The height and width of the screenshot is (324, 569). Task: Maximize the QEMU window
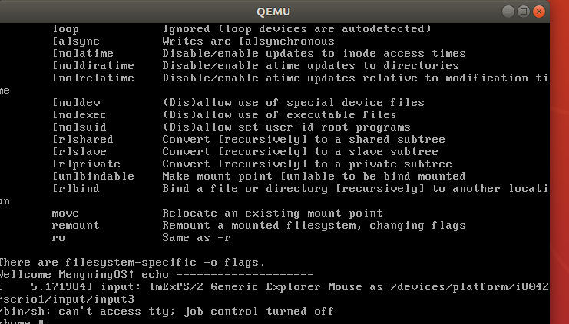pos(524,12)
